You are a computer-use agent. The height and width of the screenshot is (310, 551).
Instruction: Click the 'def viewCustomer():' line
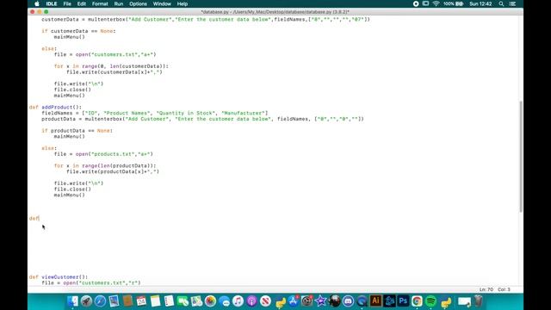coord(59,277)
